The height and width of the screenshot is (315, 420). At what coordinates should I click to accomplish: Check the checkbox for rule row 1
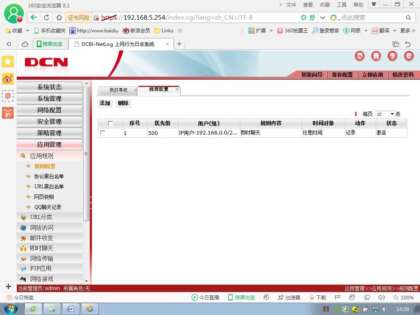click(x=102, y=132)
